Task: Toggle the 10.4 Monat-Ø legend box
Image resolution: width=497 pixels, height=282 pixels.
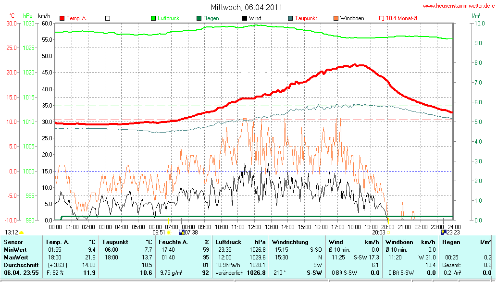Action: [382, 18]
